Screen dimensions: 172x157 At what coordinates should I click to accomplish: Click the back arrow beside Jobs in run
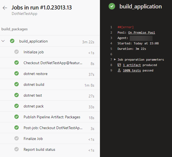(x=5, y=8)
